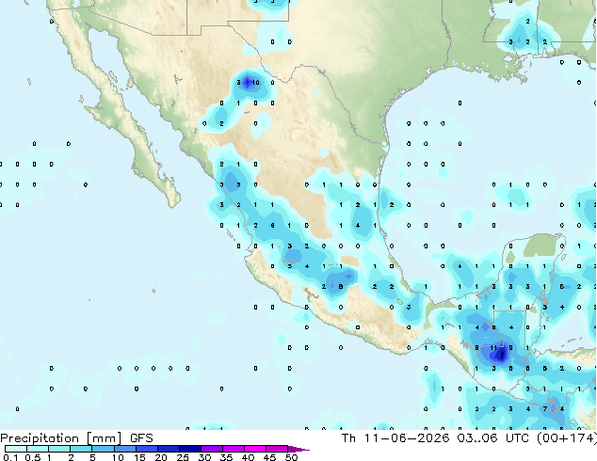Click the "03..06 UTC" time range text

pos(493,438)
